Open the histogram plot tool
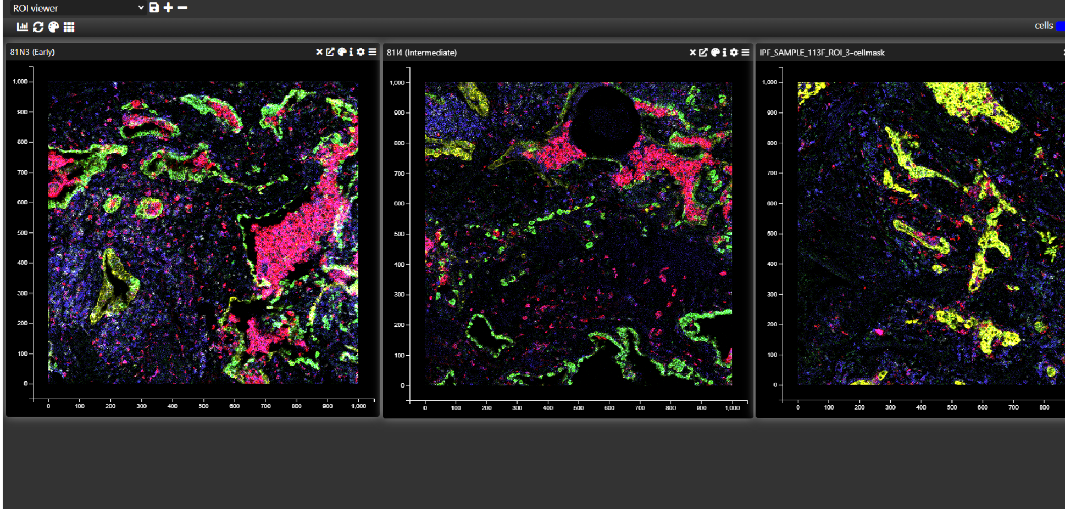The height and width of the screenshot is (509, 1065). pyautogui.click(x=22, y=26)
